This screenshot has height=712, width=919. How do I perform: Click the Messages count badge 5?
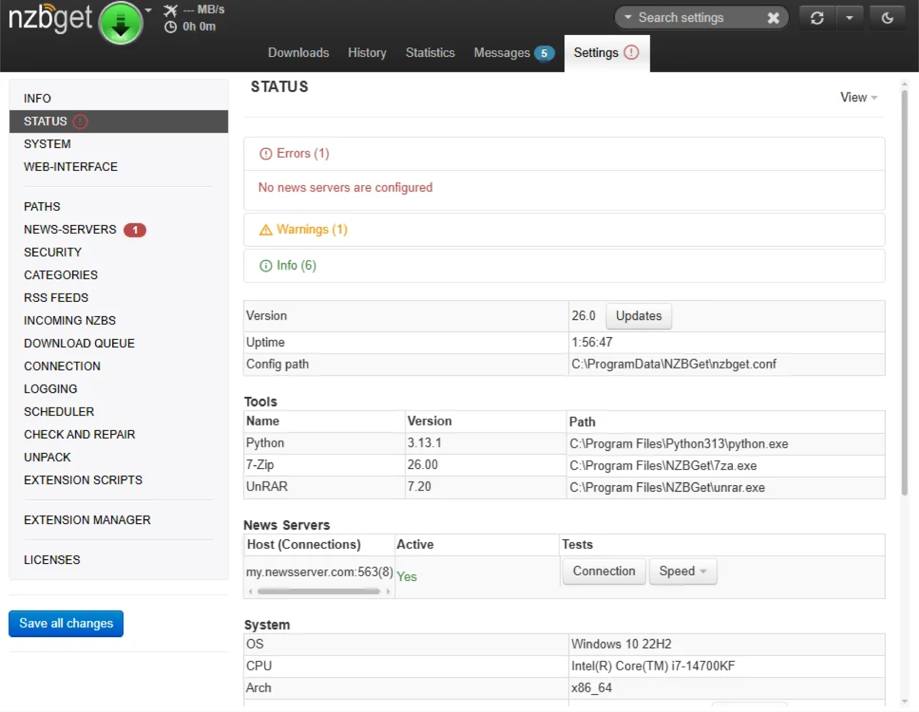tap(544, 53)
